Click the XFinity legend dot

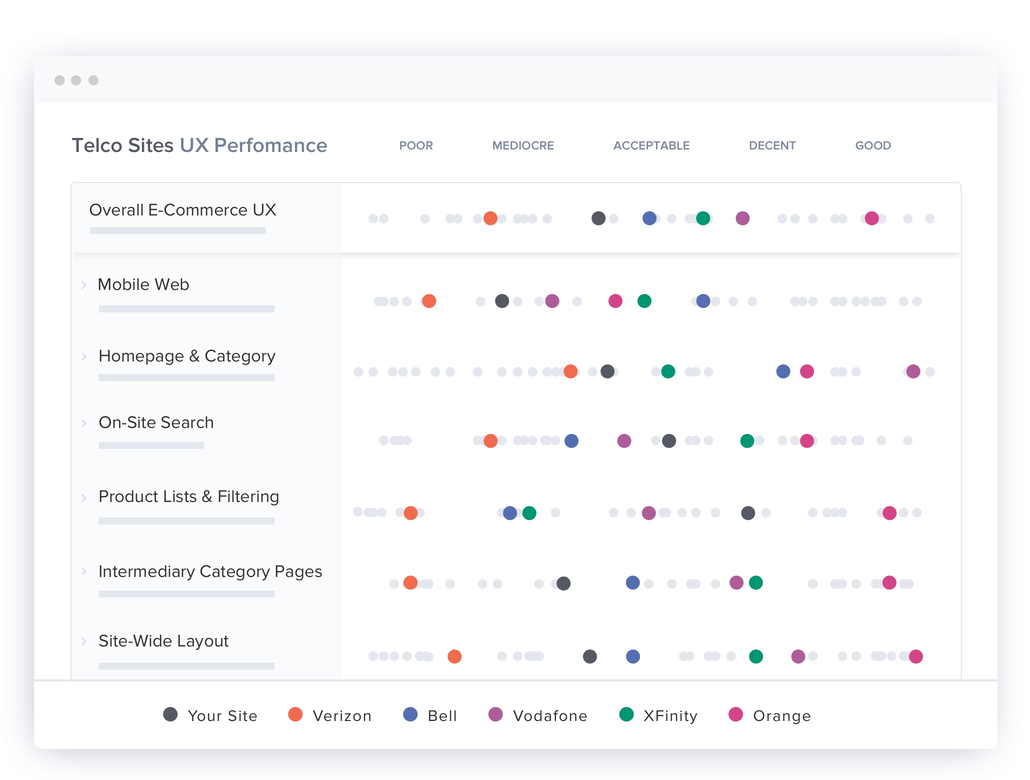626,714
